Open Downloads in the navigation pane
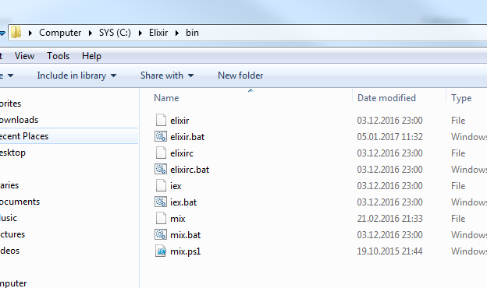487x288 pixels. [19, 120]
